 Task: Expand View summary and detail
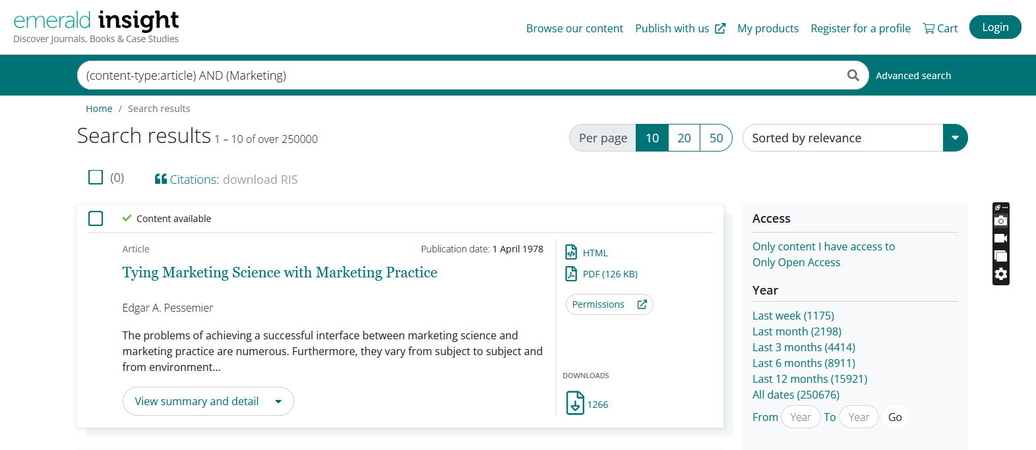pos(208,401)
